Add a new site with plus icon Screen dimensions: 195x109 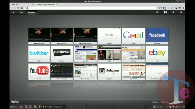(13, 12)
